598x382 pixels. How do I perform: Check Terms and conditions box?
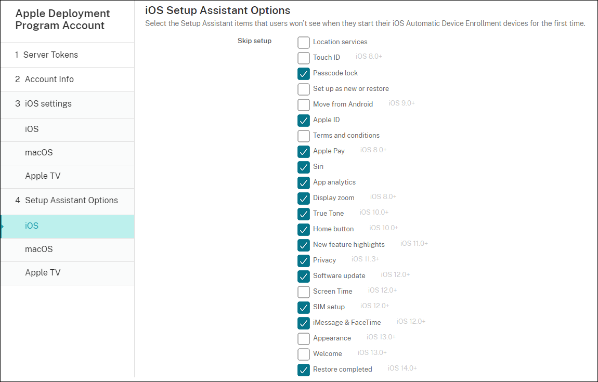click(x=304, y=136)
